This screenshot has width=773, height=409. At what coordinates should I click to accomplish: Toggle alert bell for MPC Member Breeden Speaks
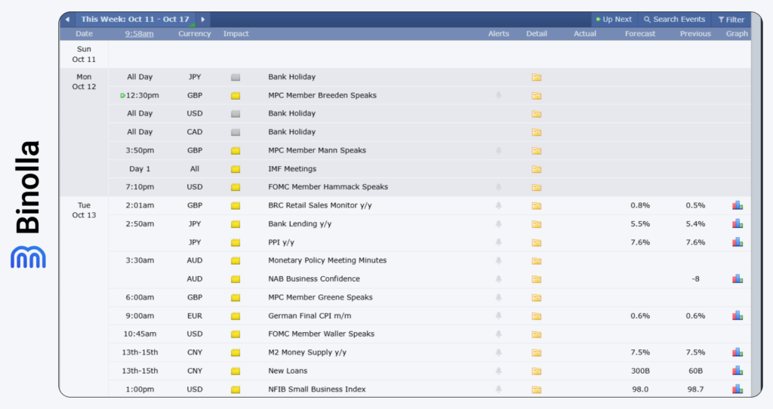pos(498,95)
